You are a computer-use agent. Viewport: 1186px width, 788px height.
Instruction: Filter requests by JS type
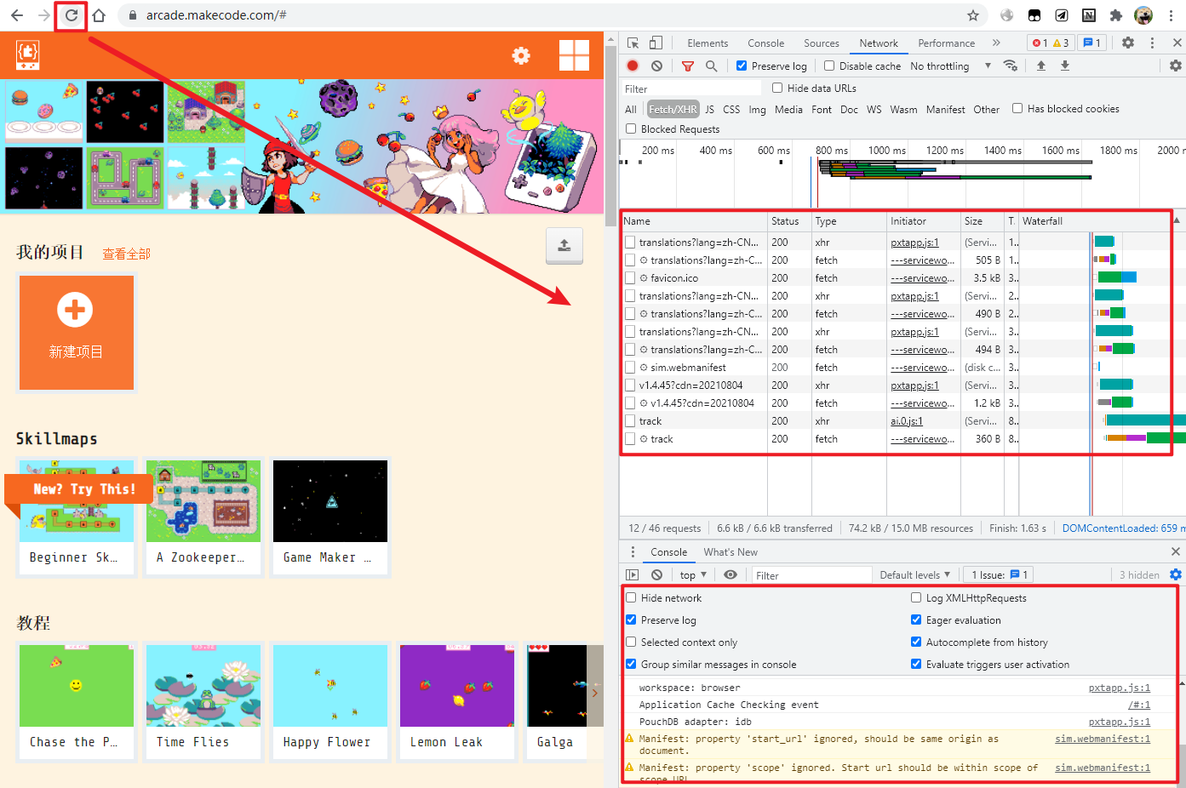pyautogui.click(x=709, y=109)
